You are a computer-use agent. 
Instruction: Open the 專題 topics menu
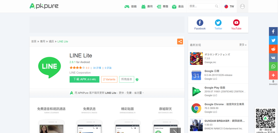(162, 7)
